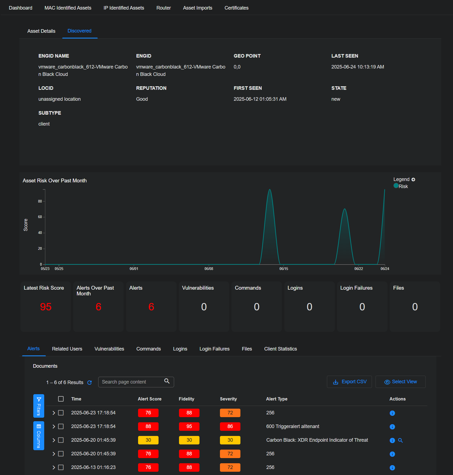This screenshot has height=475, width=453.
Task: Toggle the select-all checkbox in table header
Action: (61, 399)
